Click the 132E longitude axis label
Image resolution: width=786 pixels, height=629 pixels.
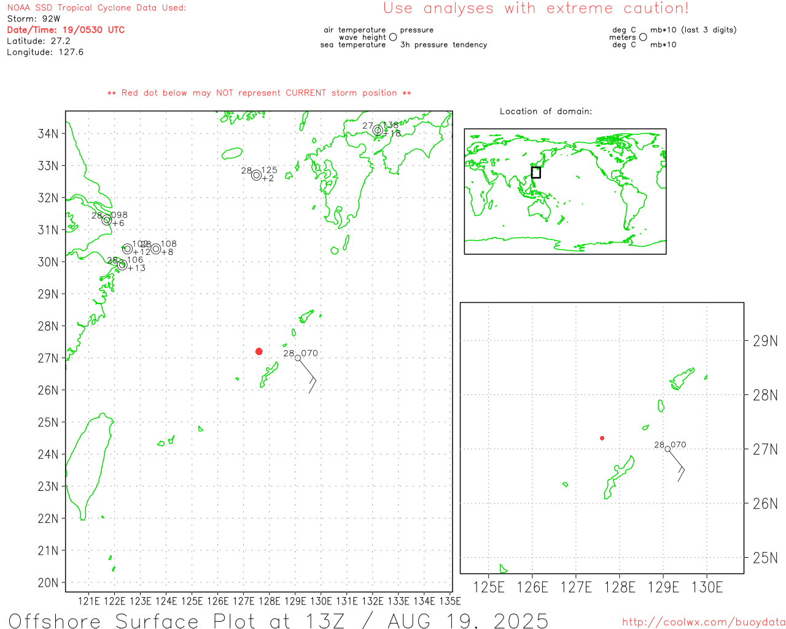pyautogui.click(x=372, y=601)
